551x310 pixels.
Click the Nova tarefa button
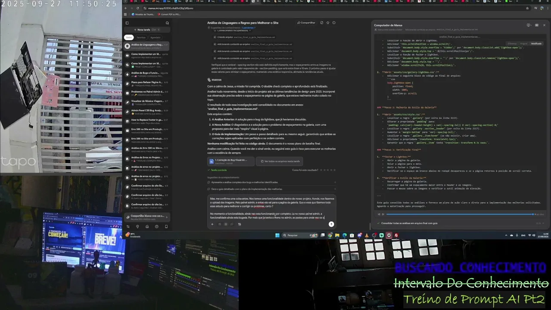147,30
